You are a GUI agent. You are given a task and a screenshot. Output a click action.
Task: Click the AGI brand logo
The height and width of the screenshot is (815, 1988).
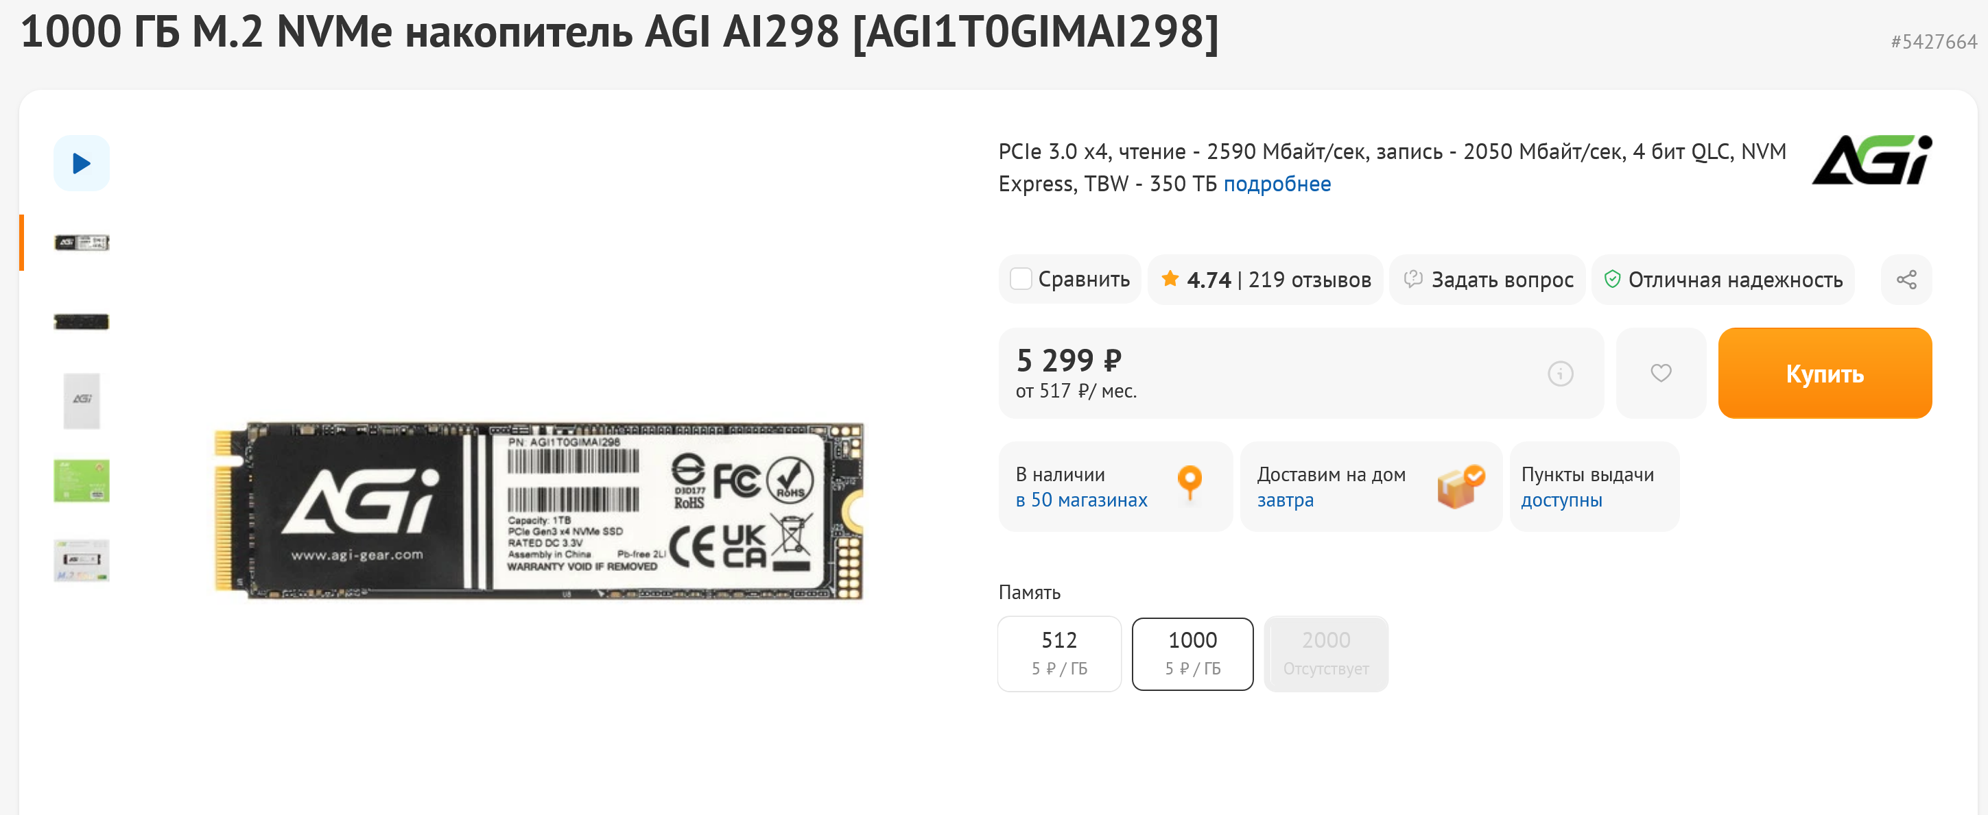tap(1871, 160)
